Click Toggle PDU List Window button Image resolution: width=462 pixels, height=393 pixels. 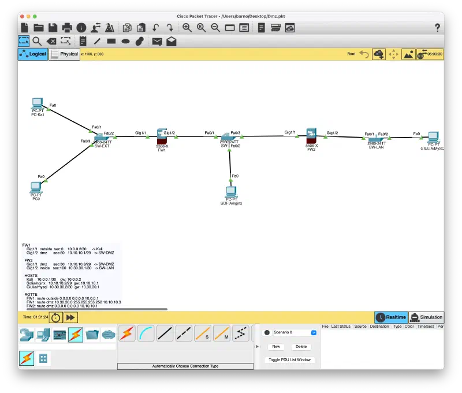click(290, 359)
